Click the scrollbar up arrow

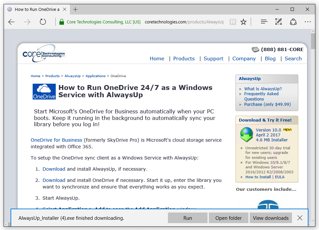point(313,31)
